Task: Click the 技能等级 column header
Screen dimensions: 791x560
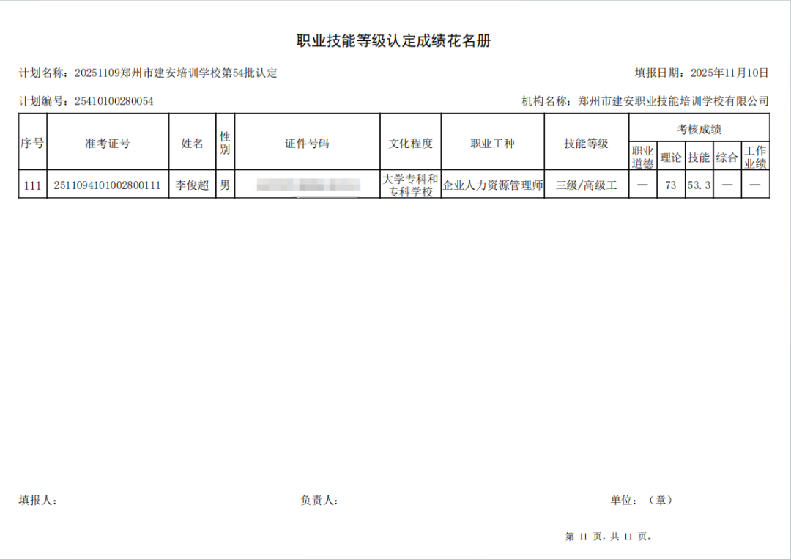Action: point(586,144)
